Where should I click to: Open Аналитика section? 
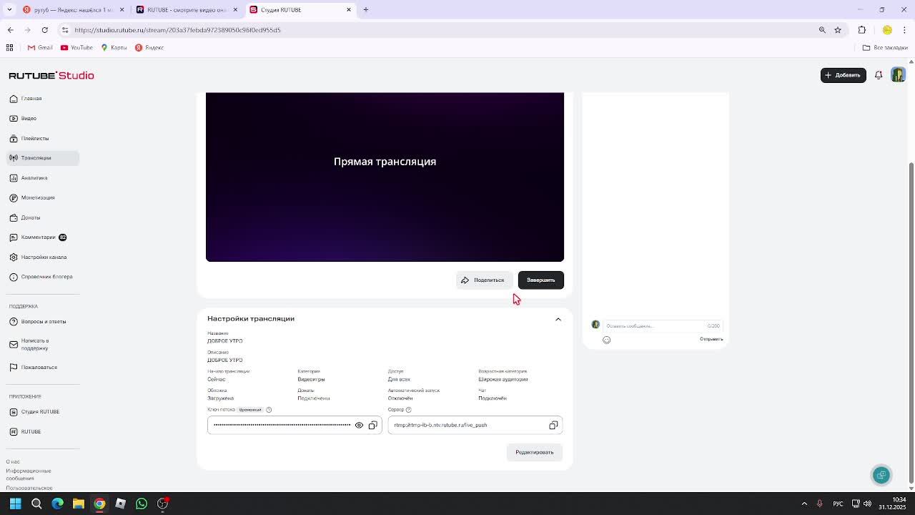coord(34,178)
